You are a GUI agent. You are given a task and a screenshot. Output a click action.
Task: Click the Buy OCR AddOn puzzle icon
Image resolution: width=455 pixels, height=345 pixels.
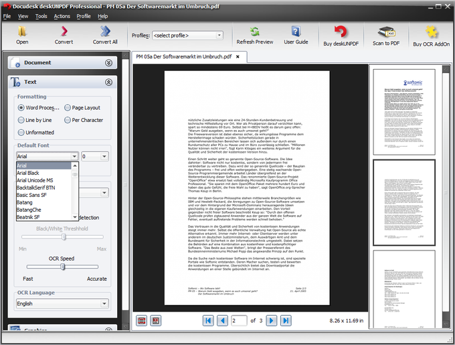tap(431, 32)
